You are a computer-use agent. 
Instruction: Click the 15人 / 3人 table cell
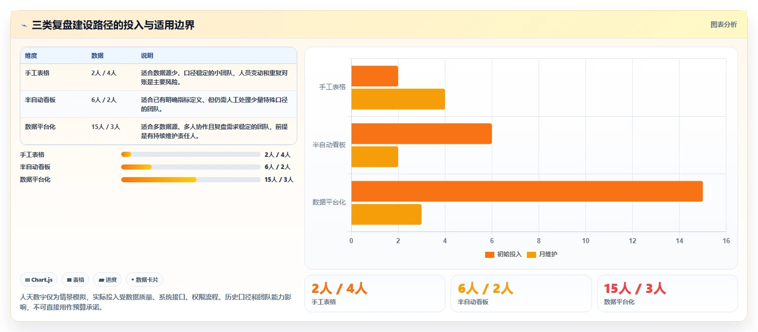[x=106, y=126]
